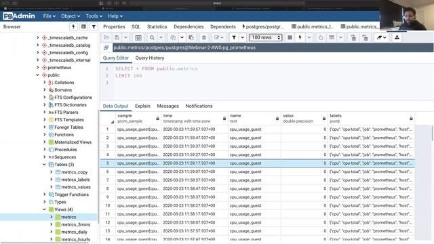Select the metrics_daily view
Screen dimensions: 434x244
[74, 232]
